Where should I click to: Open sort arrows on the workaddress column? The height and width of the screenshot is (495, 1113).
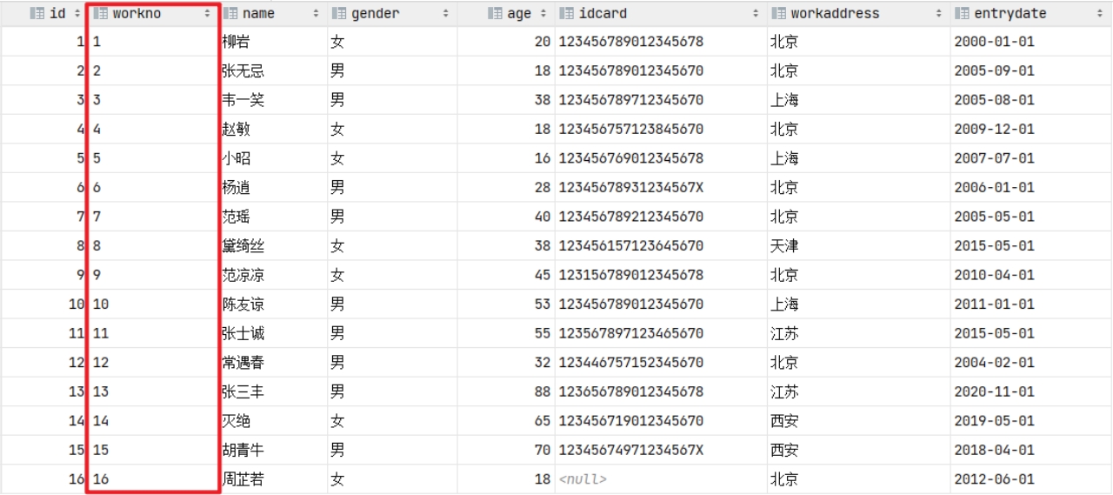click(939, 13)
